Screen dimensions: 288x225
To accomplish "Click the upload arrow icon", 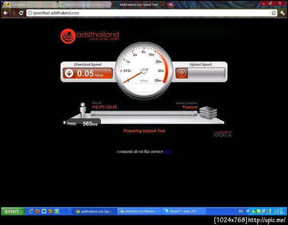I will [x=181, y=73].
